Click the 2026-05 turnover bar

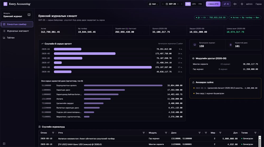85,54
